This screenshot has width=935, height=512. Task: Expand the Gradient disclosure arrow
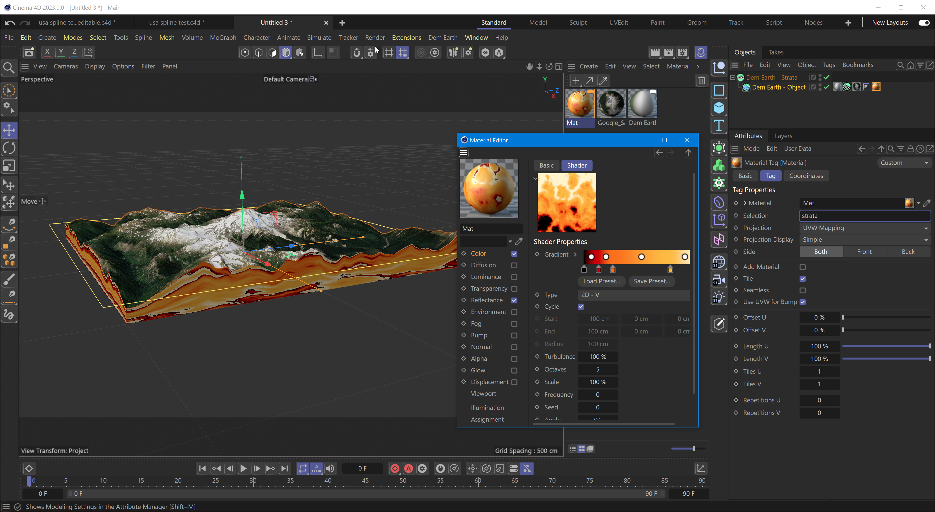tap(575, 254)
